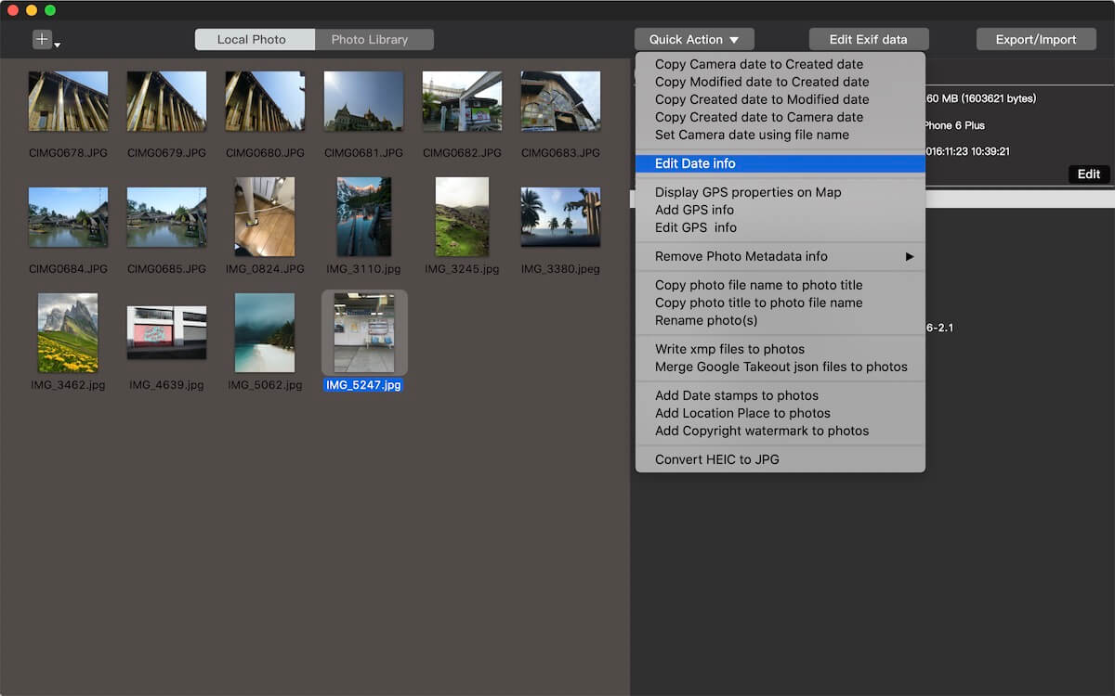Select the CIMG0678.JPG thumbnail
The width and height of the screenshot is (1115, 696).
[68, 101]
